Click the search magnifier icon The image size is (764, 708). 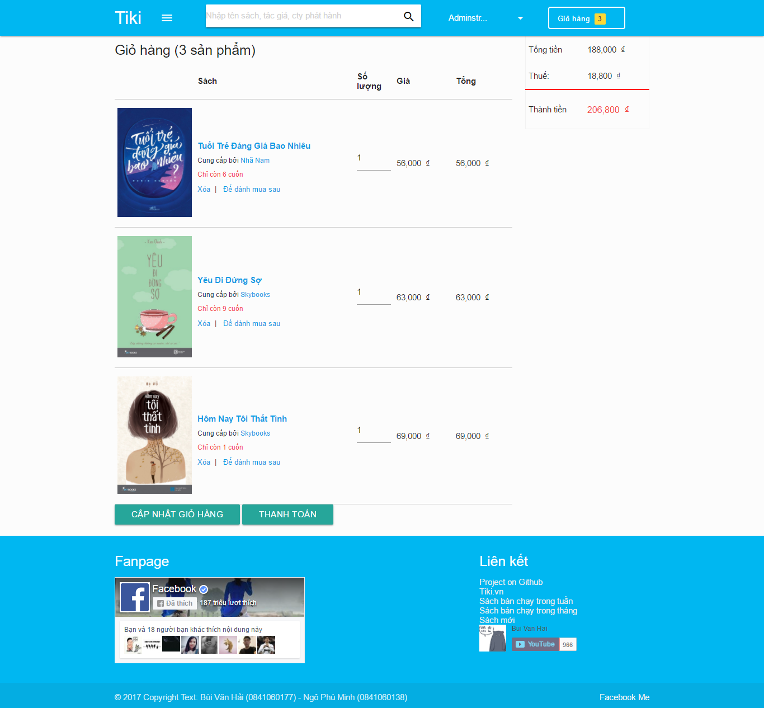pyautogui.click(x=408, y=16)
